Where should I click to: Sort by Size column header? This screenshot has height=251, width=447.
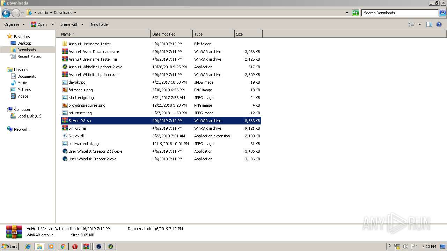tap(248, 34)
